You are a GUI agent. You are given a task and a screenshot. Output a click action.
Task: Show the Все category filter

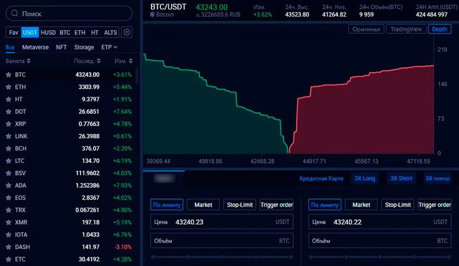[10, 47]
